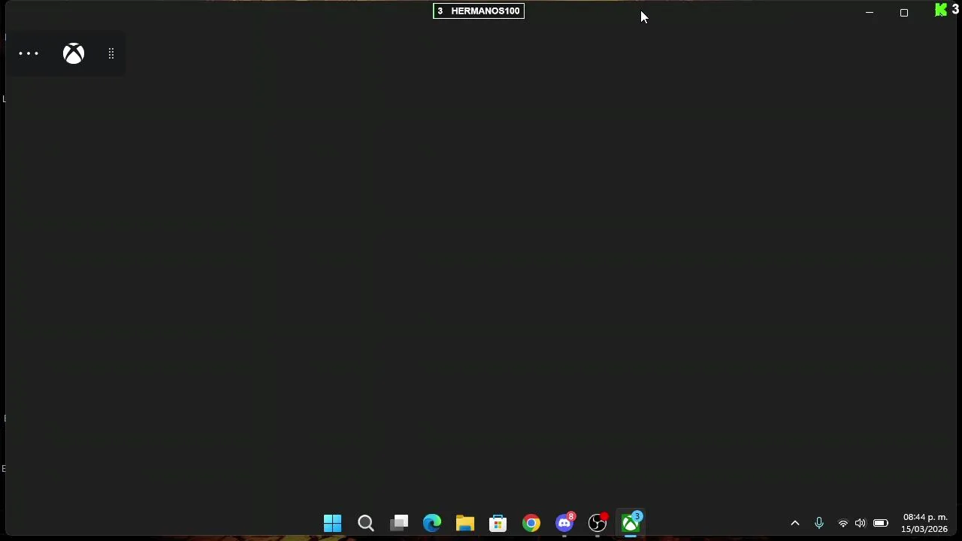
Task: Launch Google Chrome from the taskbar
Action: (531, 523)
